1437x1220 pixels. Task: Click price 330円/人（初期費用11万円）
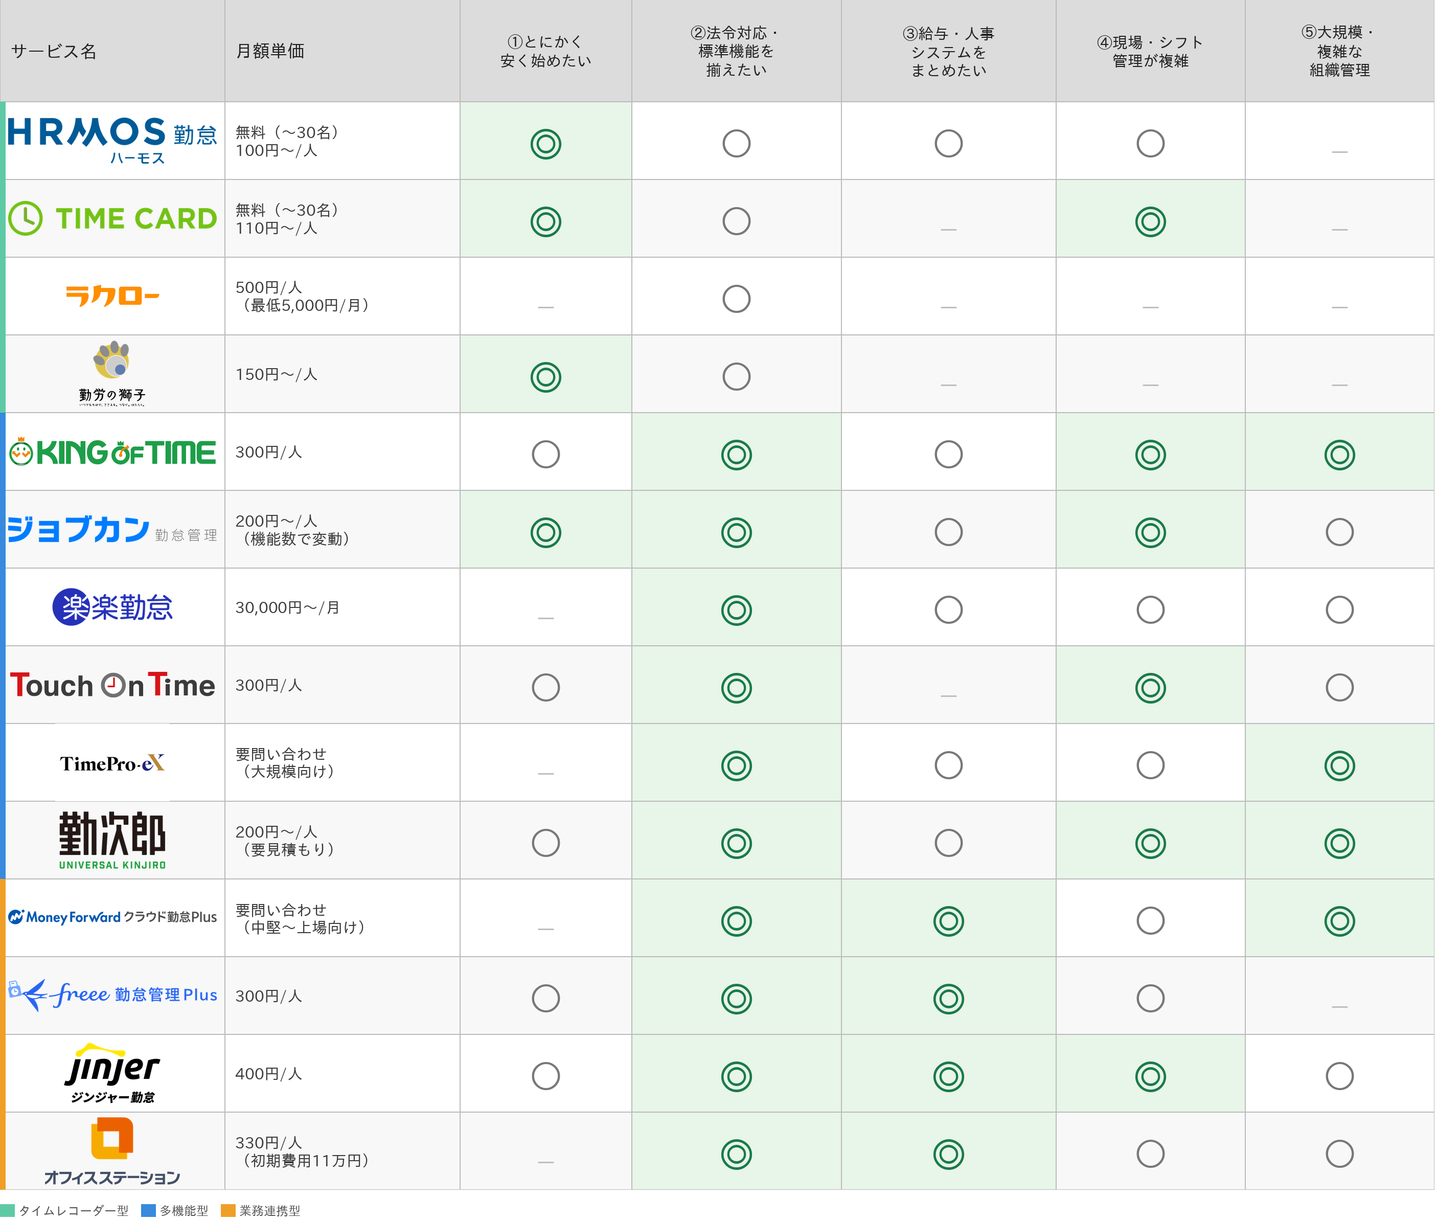(x=304, y=1151)
